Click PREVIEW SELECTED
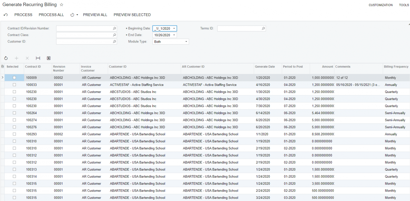 (132, 15)
